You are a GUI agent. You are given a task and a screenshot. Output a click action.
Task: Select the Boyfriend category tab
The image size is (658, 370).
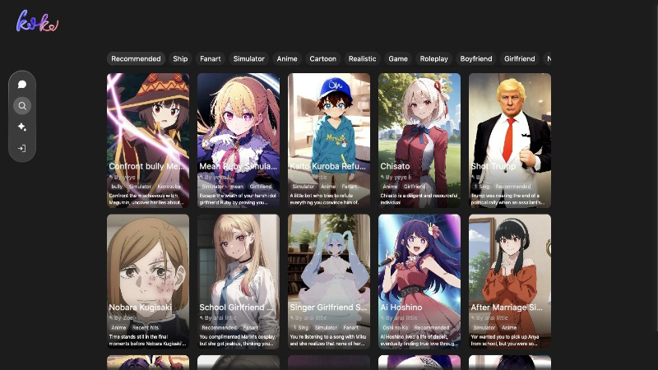[476, 58]
